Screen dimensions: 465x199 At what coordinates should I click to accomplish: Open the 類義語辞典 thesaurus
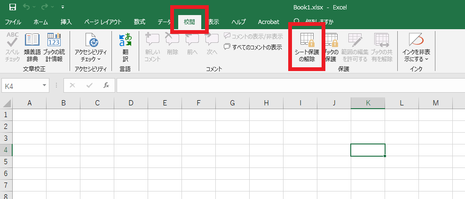tap(32, 47)
